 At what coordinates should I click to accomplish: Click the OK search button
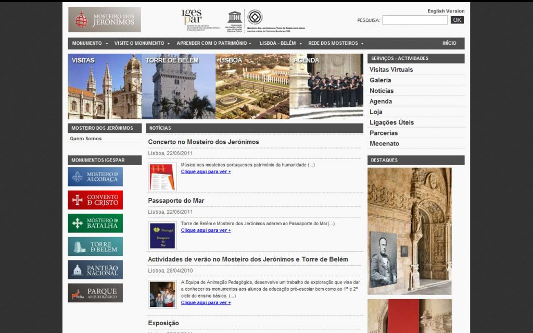[457, 20]
